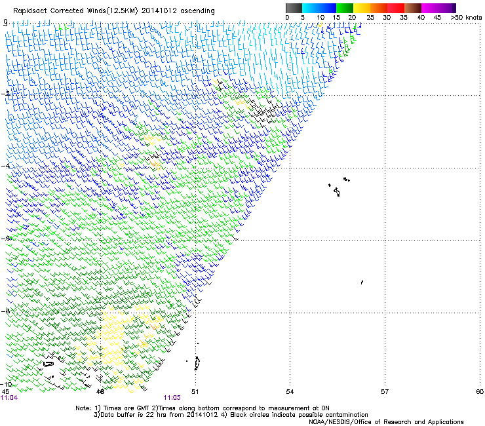Screen dimensions: 485x426
Task: Click the longitude label '51'
Action: pyautogui.click(x=195, y=391)
